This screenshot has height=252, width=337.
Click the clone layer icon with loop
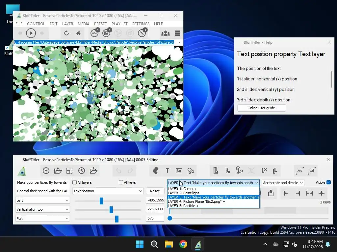[x=239, y=171]
